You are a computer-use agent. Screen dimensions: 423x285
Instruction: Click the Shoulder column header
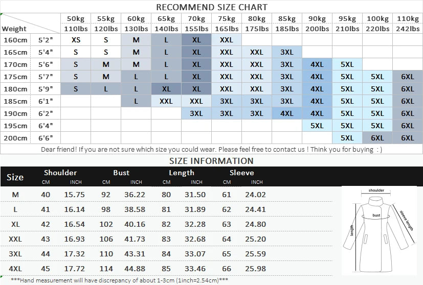pos(60,173)
